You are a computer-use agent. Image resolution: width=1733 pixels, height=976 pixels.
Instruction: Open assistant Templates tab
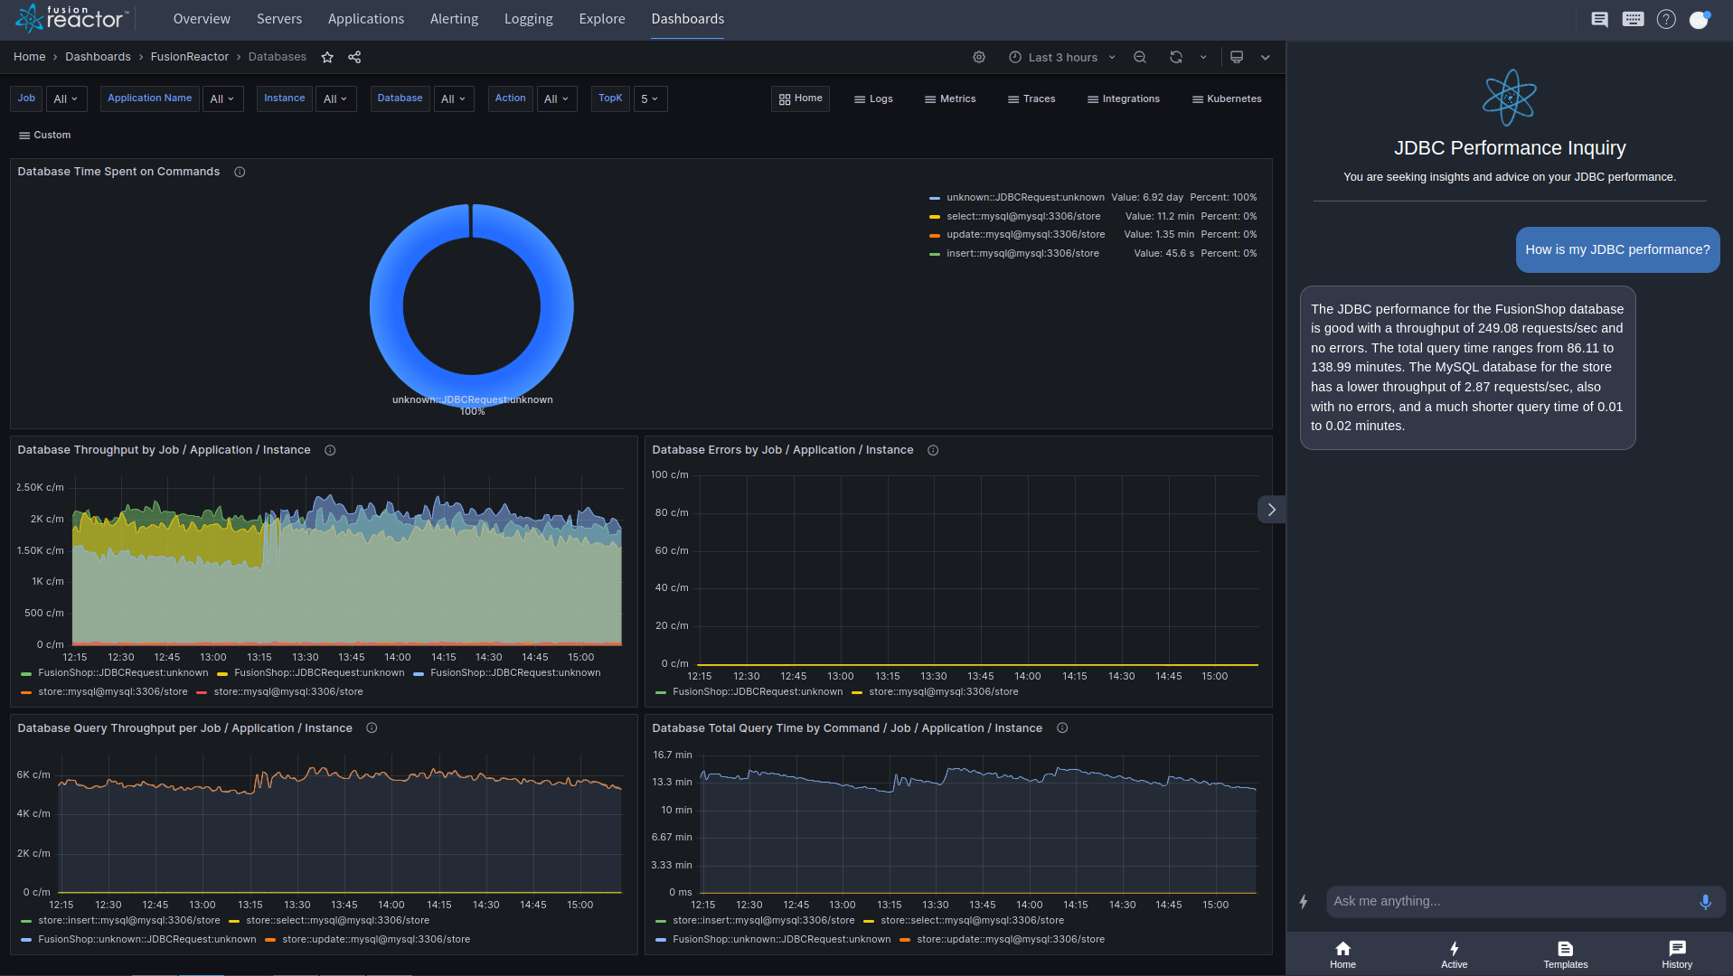tap(1566, 954)
